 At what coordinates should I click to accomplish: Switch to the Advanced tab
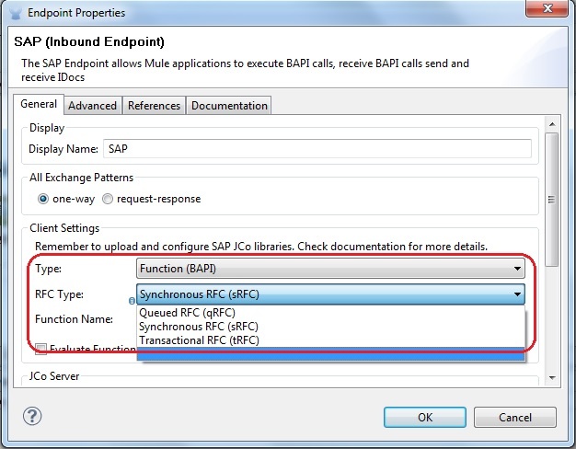tap(92, 106)
